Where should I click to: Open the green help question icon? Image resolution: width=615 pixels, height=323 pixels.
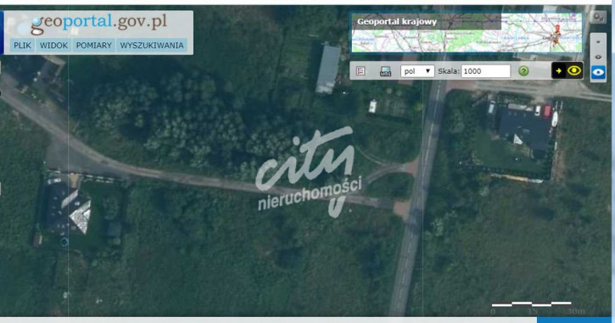[523, 71]
